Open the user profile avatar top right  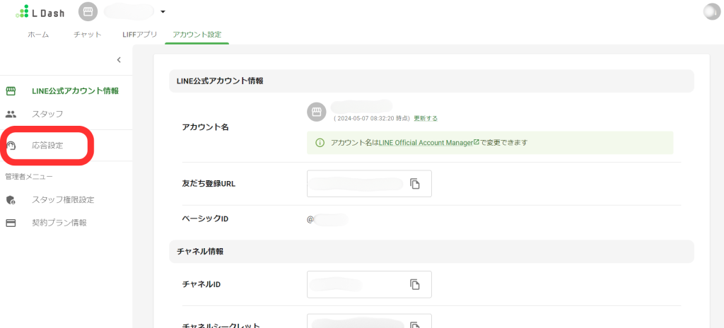pos(712,11)
